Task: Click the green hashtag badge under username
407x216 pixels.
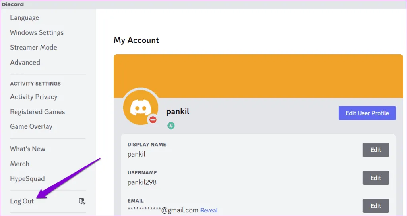Action: (x=171, y=126)
